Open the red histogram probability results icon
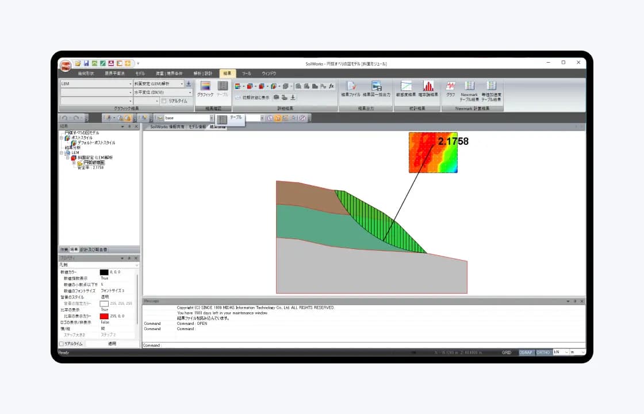 [x=428, y=89]
